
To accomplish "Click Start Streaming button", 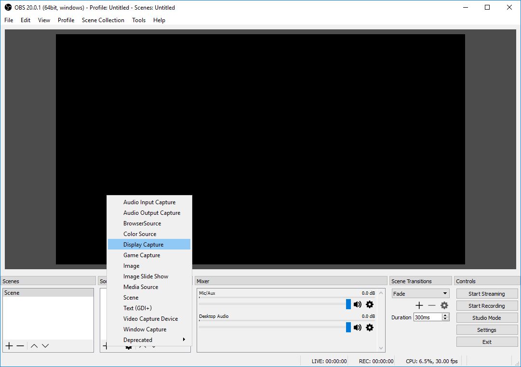I will pyautogui.click(x=487, y=294).
